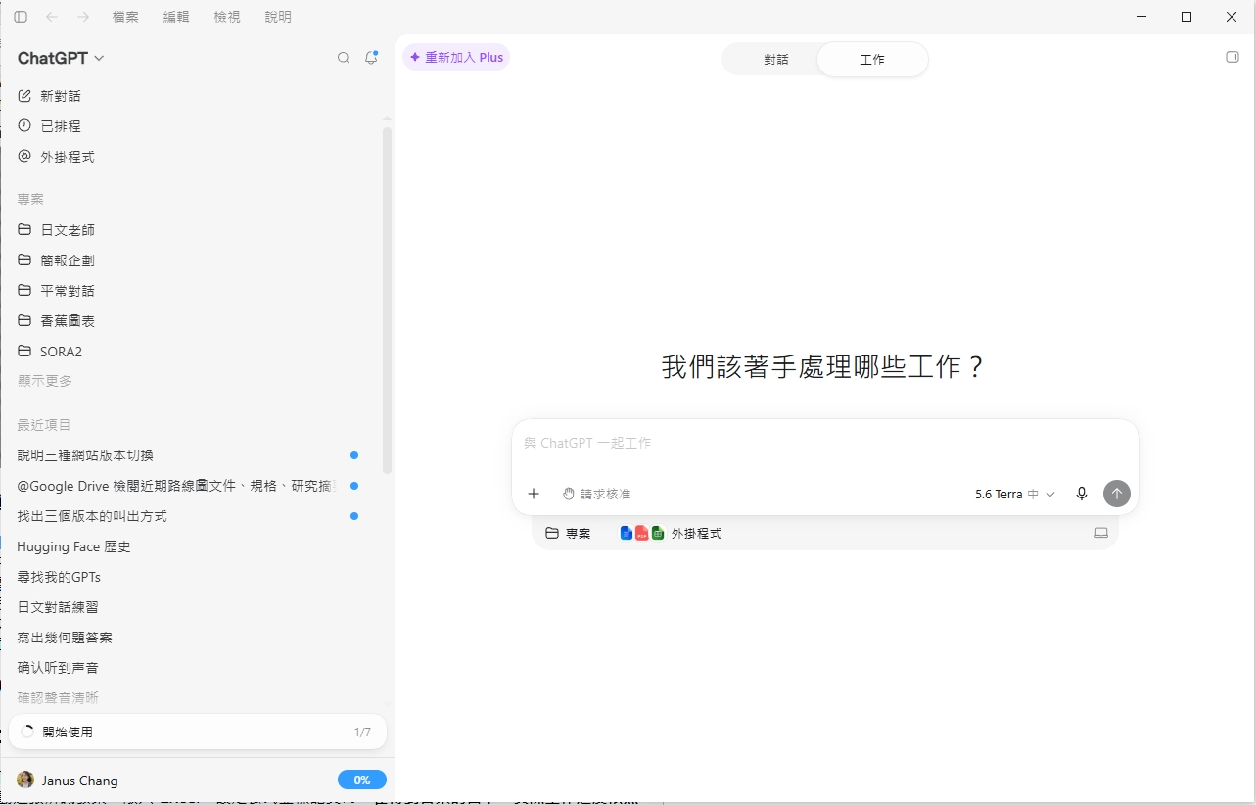
Task: Open the search chats magnifier icon
Action: pos(344,58)
